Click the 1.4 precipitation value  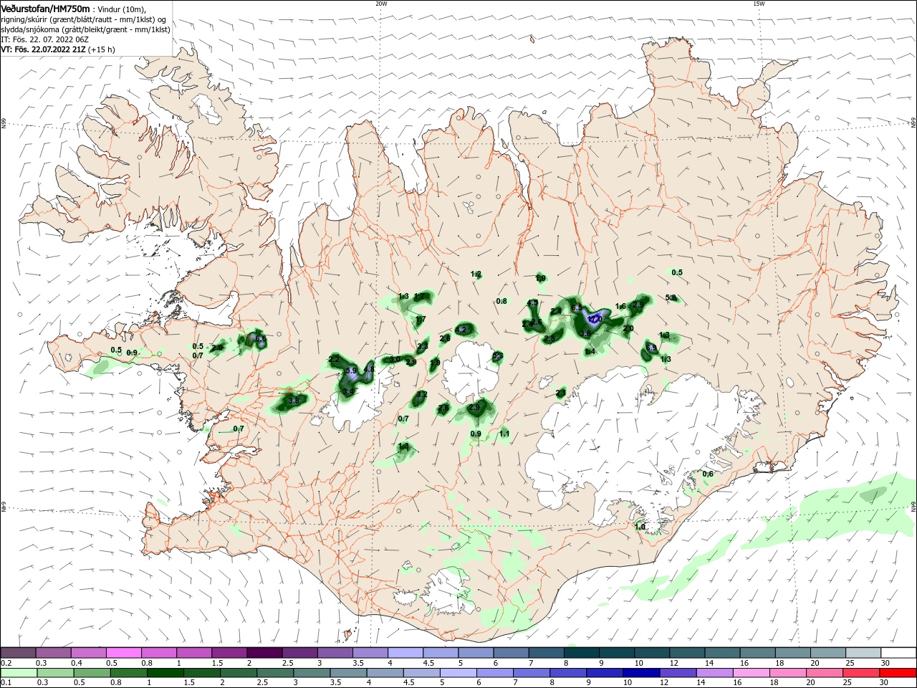click(590, 351)
